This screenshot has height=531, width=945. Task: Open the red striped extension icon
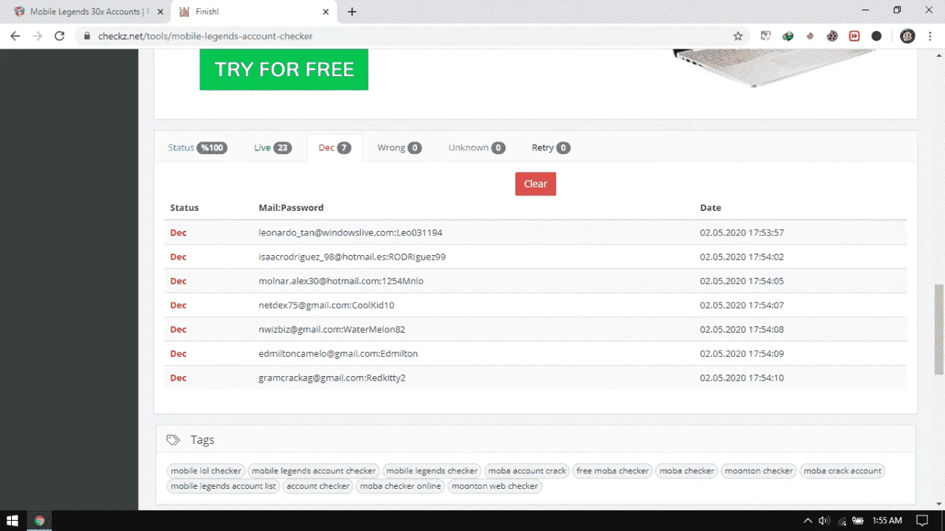click(x=810, y=36)
